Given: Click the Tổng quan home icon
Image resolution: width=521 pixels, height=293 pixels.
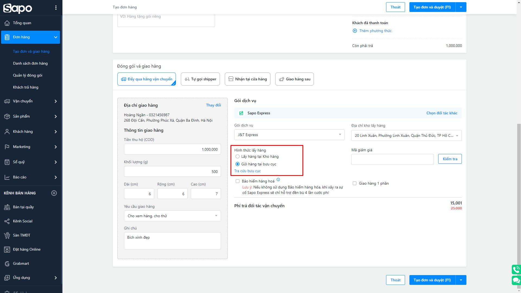Looking at the screenshot, I should point(7,23).
